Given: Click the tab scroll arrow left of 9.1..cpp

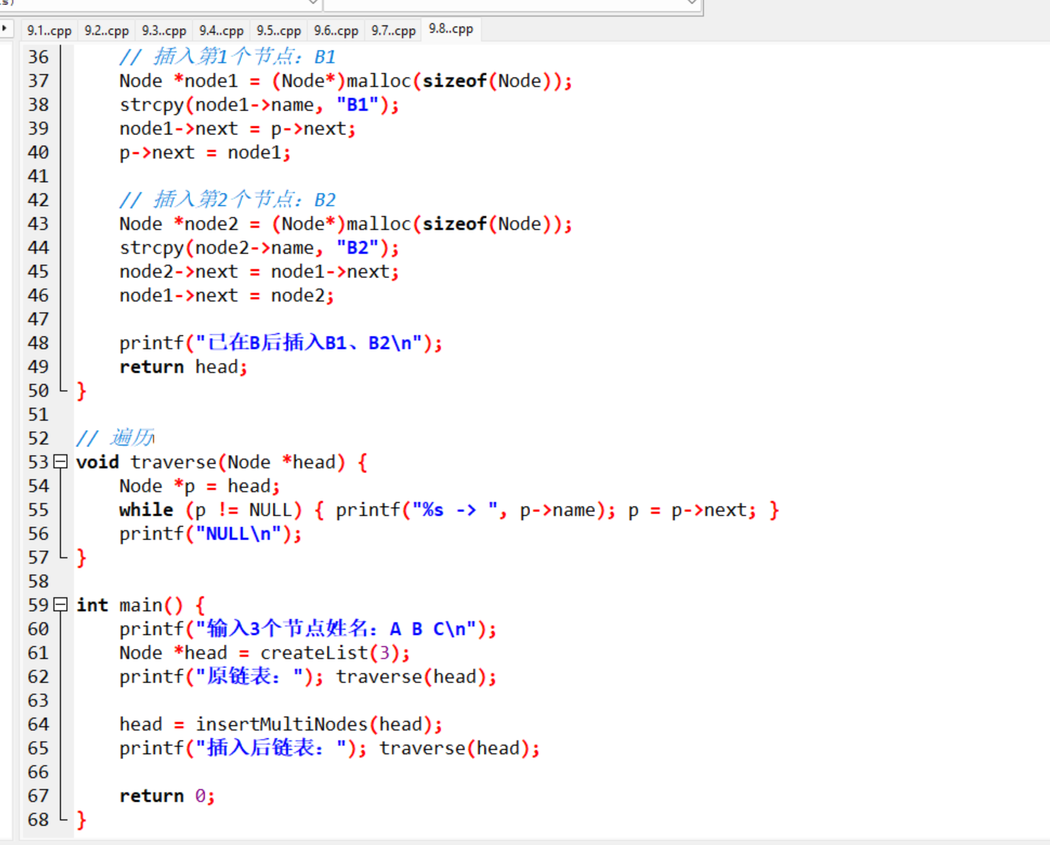Looking at the screenshot, I should (x=5, y=29).
